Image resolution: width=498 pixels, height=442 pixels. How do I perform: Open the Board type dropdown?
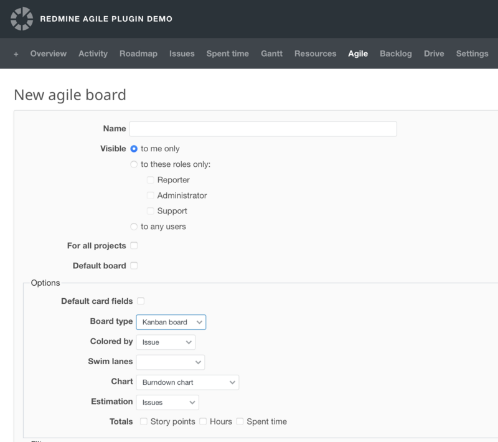(x=171, y=322)
